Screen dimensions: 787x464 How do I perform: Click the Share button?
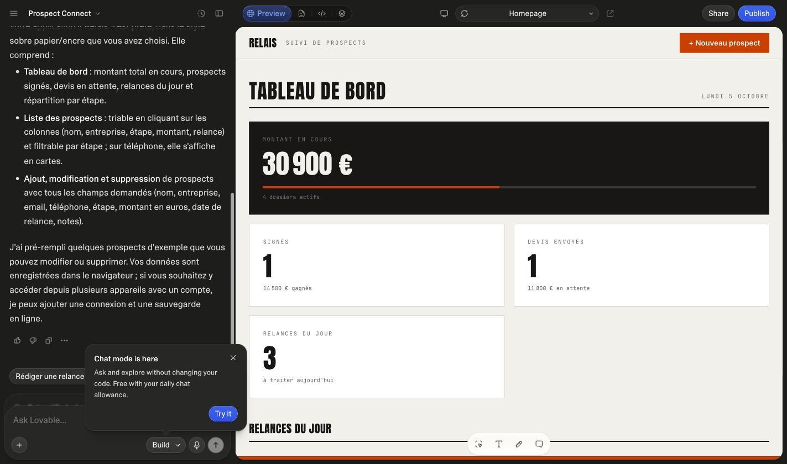[718, 13]
